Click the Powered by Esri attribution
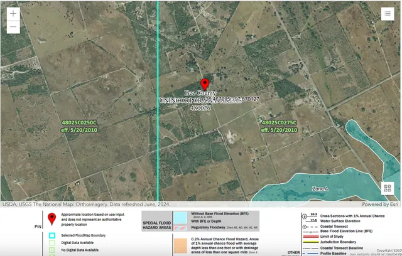Image resolution: width=402 pixels, height=256 pixels. (x=379, y=205)
